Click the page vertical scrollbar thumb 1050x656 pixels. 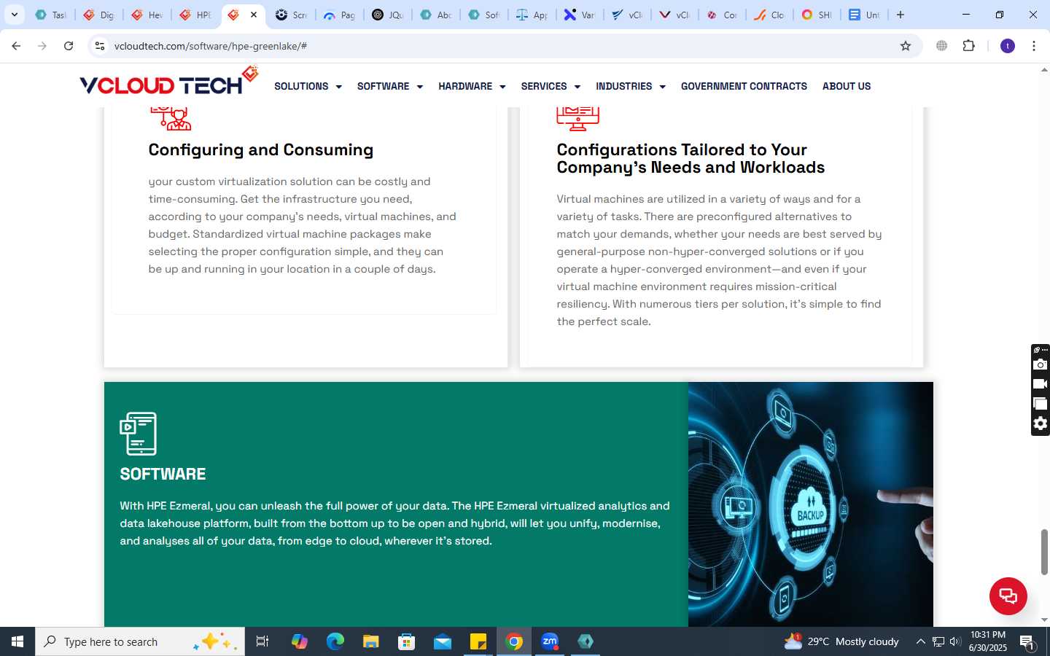[x=1044, y=552]
